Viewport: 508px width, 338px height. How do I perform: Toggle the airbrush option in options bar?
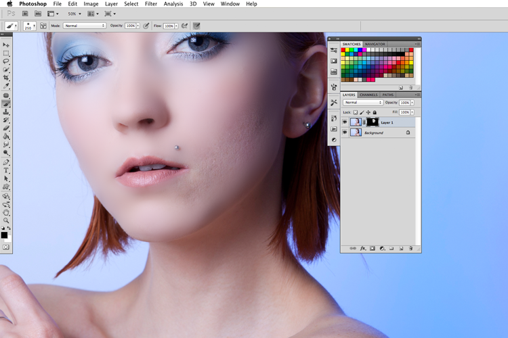pyautogui.click(x=185, y=26)
